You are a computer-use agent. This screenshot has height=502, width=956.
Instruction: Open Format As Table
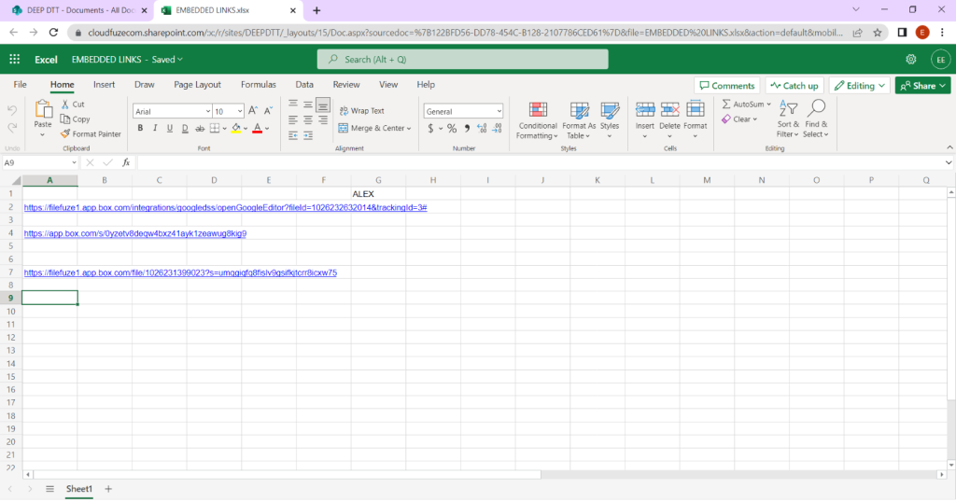579,120
